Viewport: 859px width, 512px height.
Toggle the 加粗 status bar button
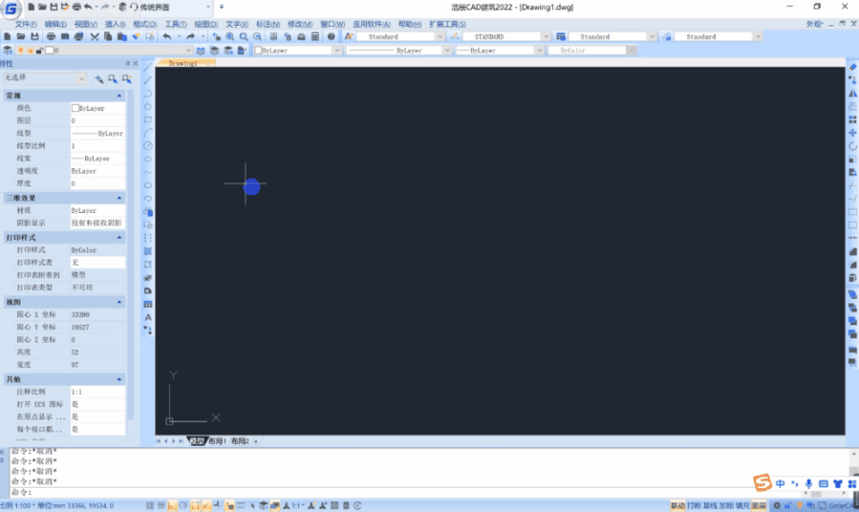(x=726, y=505)
